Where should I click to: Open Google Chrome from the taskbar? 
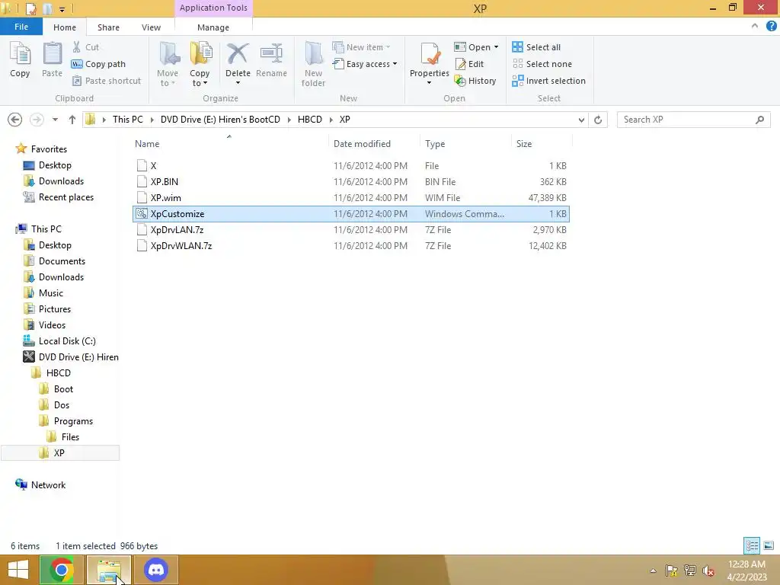pos(61,570)
